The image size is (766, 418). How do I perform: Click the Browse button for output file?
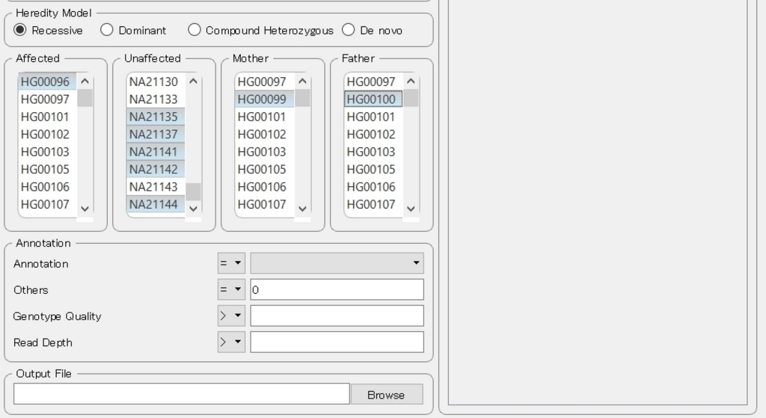[387, 395]
